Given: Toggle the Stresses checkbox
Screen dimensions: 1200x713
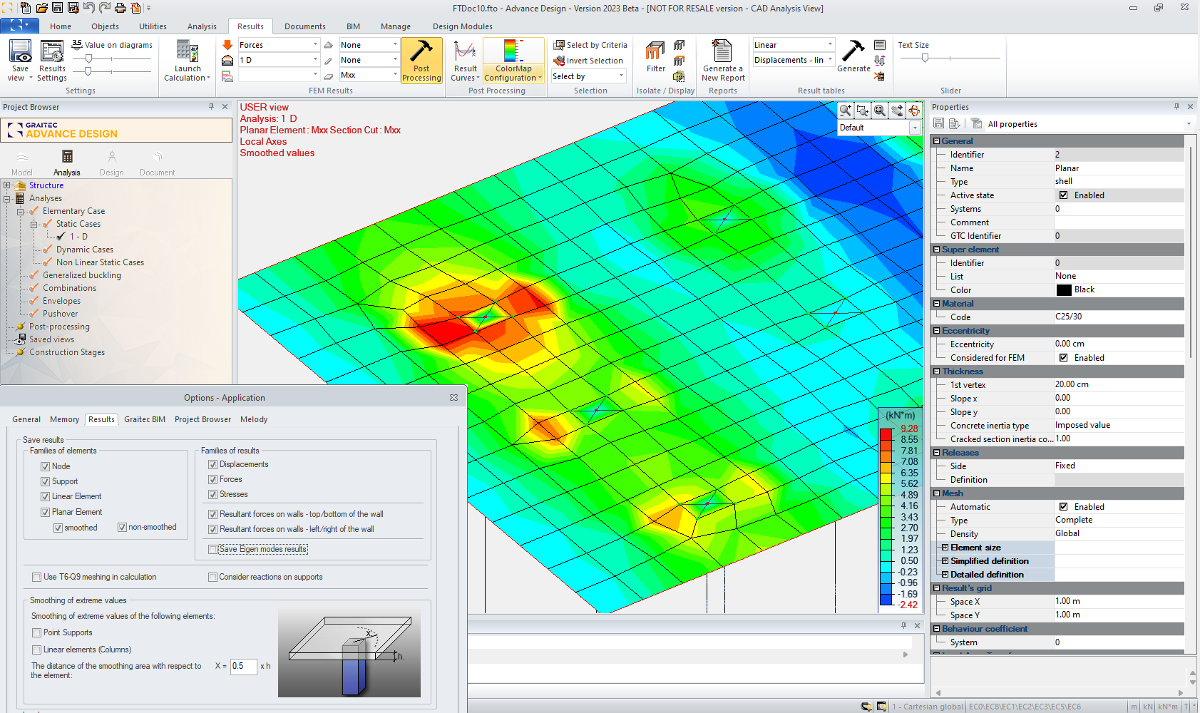Looking at the screenshot, I should pyautogui.click(x=212, y=494).
